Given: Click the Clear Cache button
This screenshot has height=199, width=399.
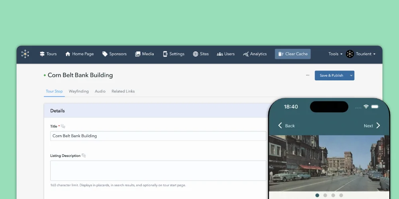Looking at the screenshot, I should 292,54.
